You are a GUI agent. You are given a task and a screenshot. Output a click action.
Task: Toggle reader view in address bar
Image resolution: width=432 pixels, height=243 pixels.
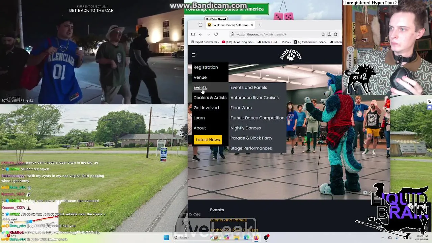[323, 34]
